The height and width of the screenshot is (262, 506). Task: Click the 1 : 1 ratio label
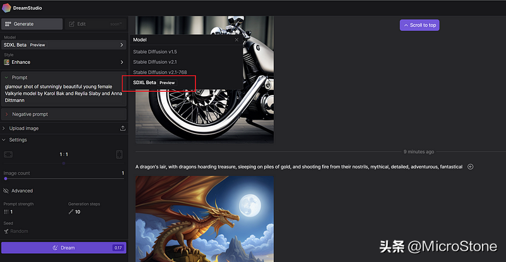64,154
